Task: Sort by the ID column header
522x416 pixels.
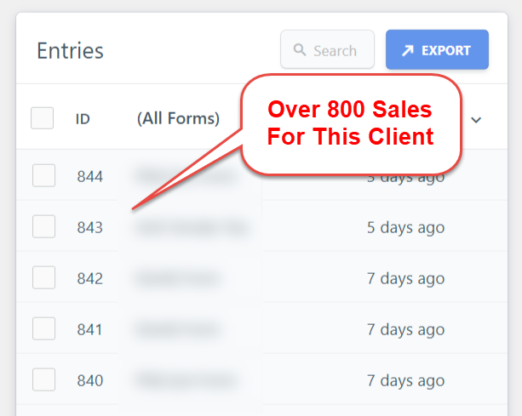Action: [x=83, y=119]
